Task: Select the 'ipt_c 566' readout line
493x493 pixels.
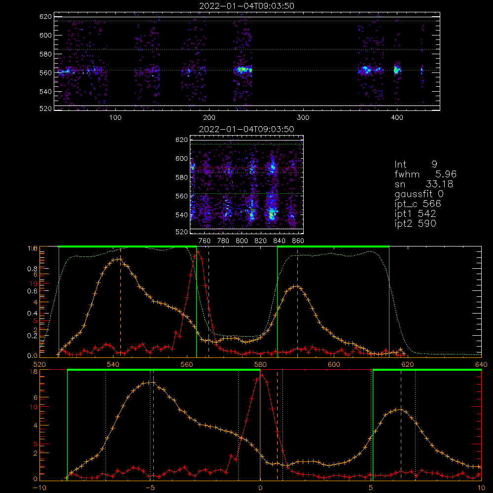Action: pos(418,204)
